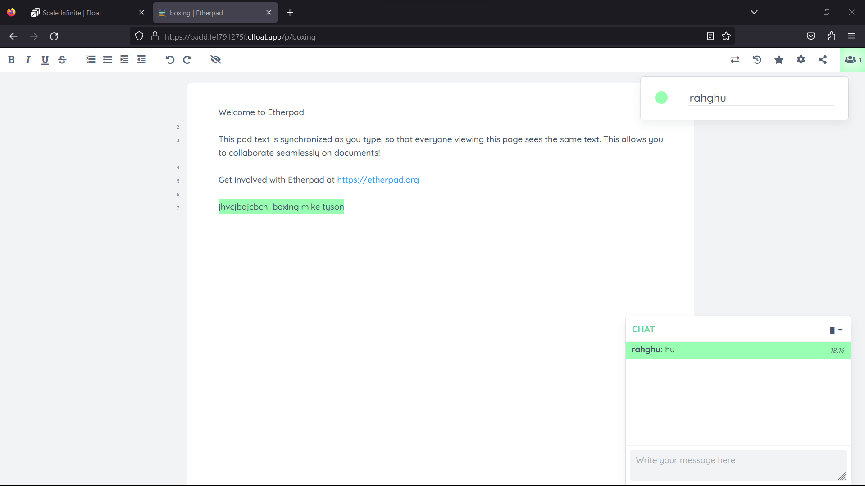
Task: Open Import/Export arrows icon
Action: point(735,60)
